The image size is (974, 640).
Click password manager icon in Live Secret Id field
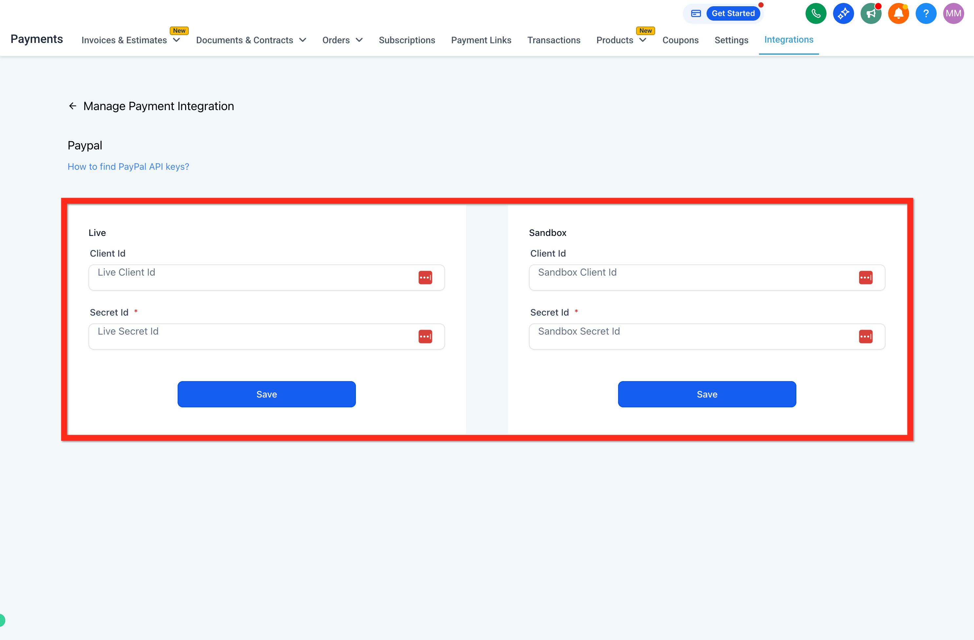(x=425, y=336)
